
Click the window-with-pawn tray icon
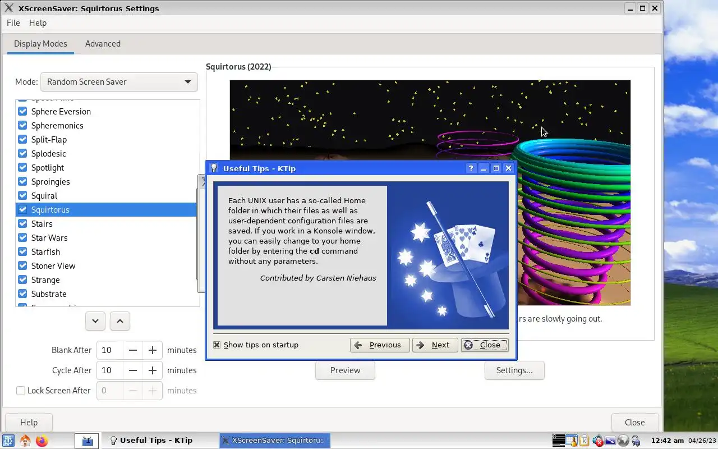[x=571, y=441]
